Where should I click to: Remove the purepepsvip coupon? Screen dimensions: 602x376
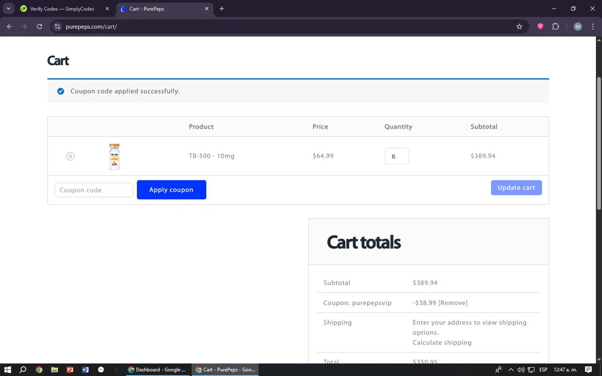pos(453,303)
